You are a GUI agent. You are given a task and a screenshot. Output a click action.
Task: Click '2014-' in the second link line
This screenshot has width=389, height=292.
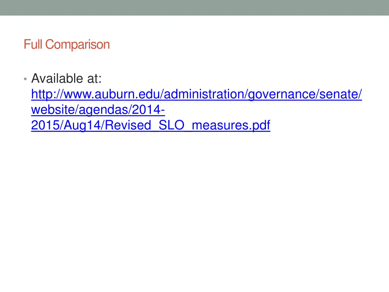pyautogui.click(x=148, y=110)
